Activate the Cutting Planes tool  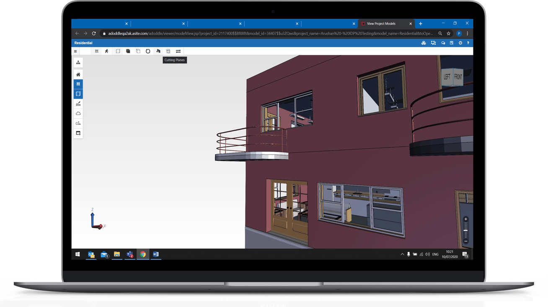coord(158,51)
